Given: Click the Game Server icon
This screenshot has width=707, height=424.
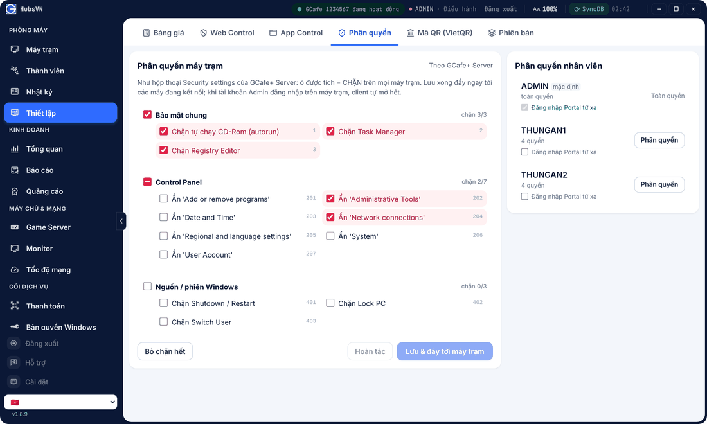Looking at the screenshot, I should click(x=15, y=227).
